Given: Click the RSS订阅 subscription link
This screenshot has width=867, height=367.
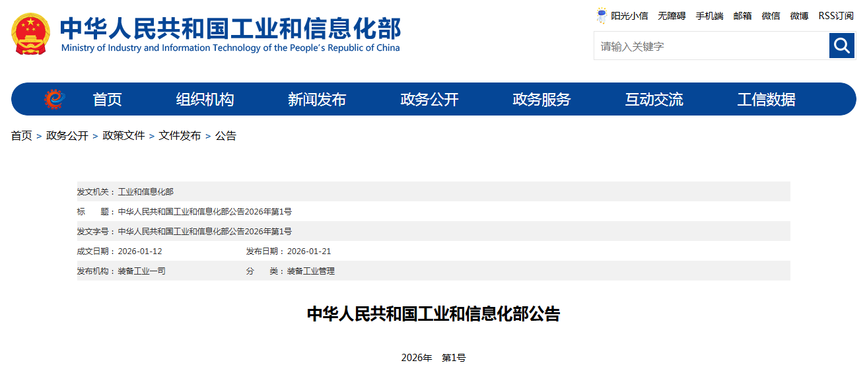Looking at the screenshot, I should point(836,16).
